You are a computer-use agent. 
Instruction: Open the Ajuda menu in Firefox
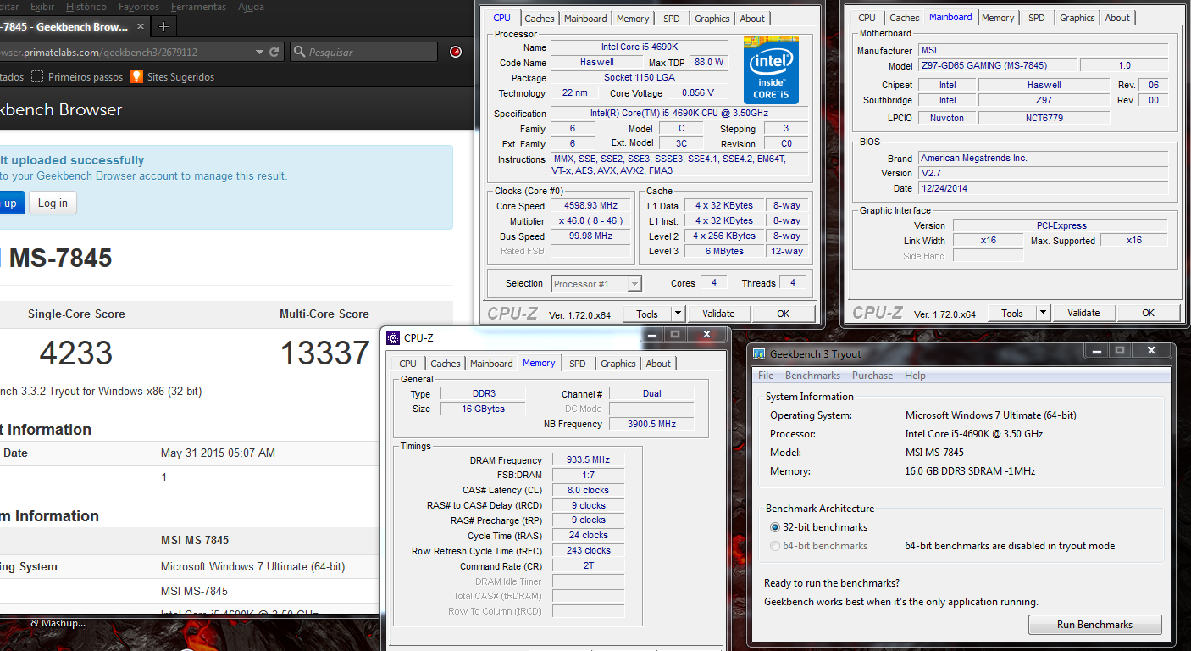point(251,7)
